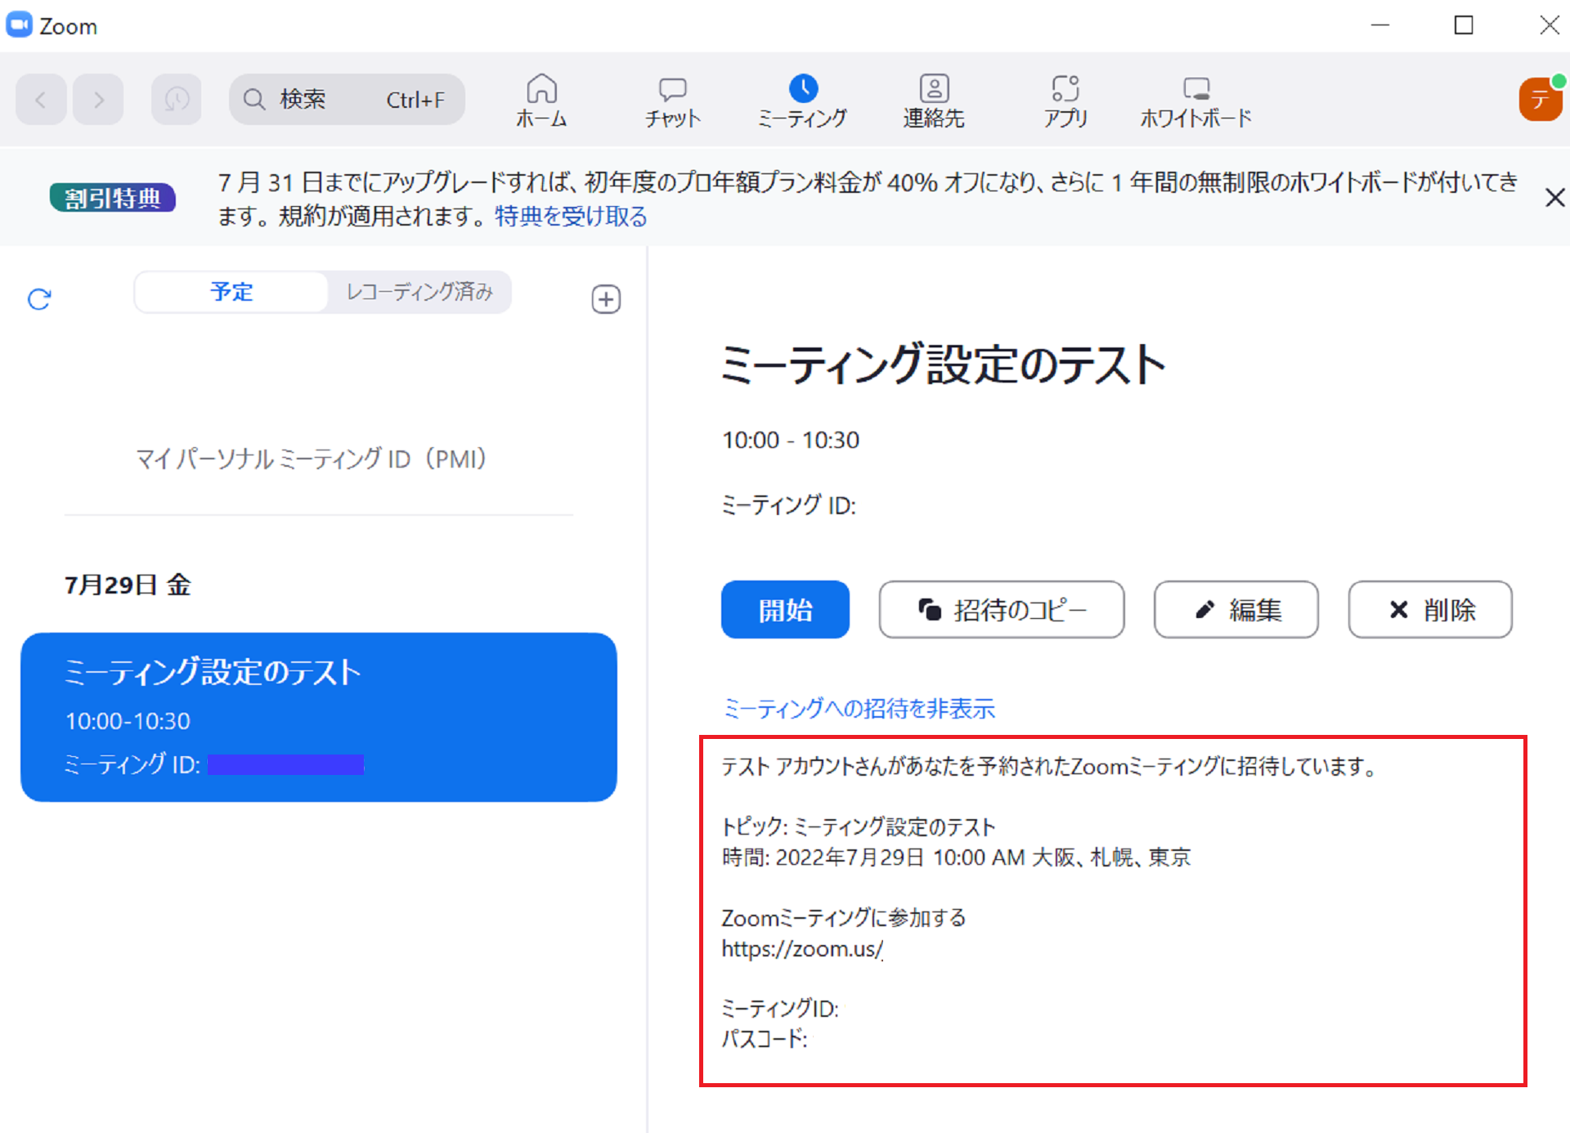Click the refresh meetings icon
The width and height of the screenshot is (1570, 1133).
39,299
